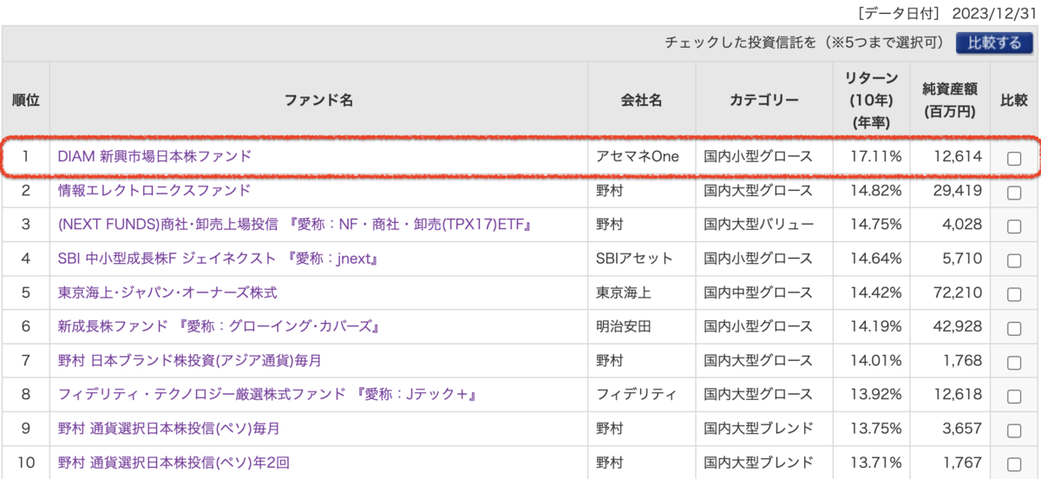Click the ファンド名 column header
The width and height of the screenshot is (1041, 479).
click(x=318, y=100)
